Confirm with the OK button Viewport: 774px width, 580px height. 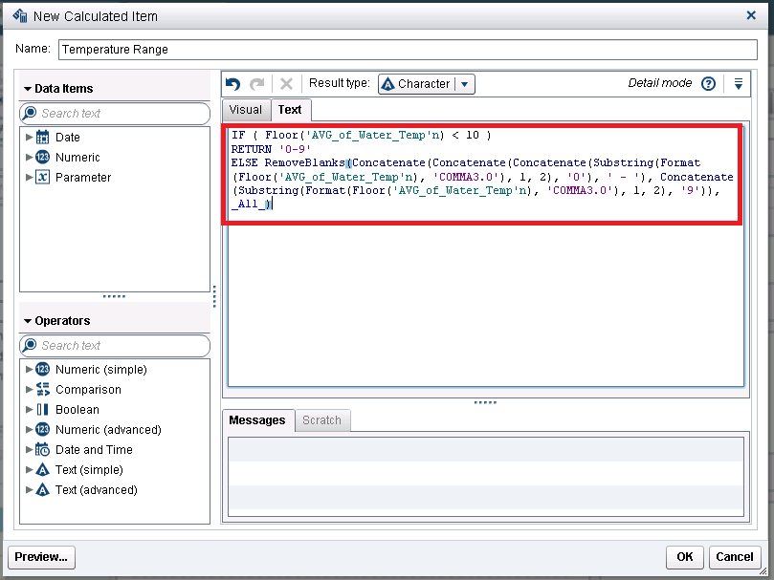click(x=684, y=557)
